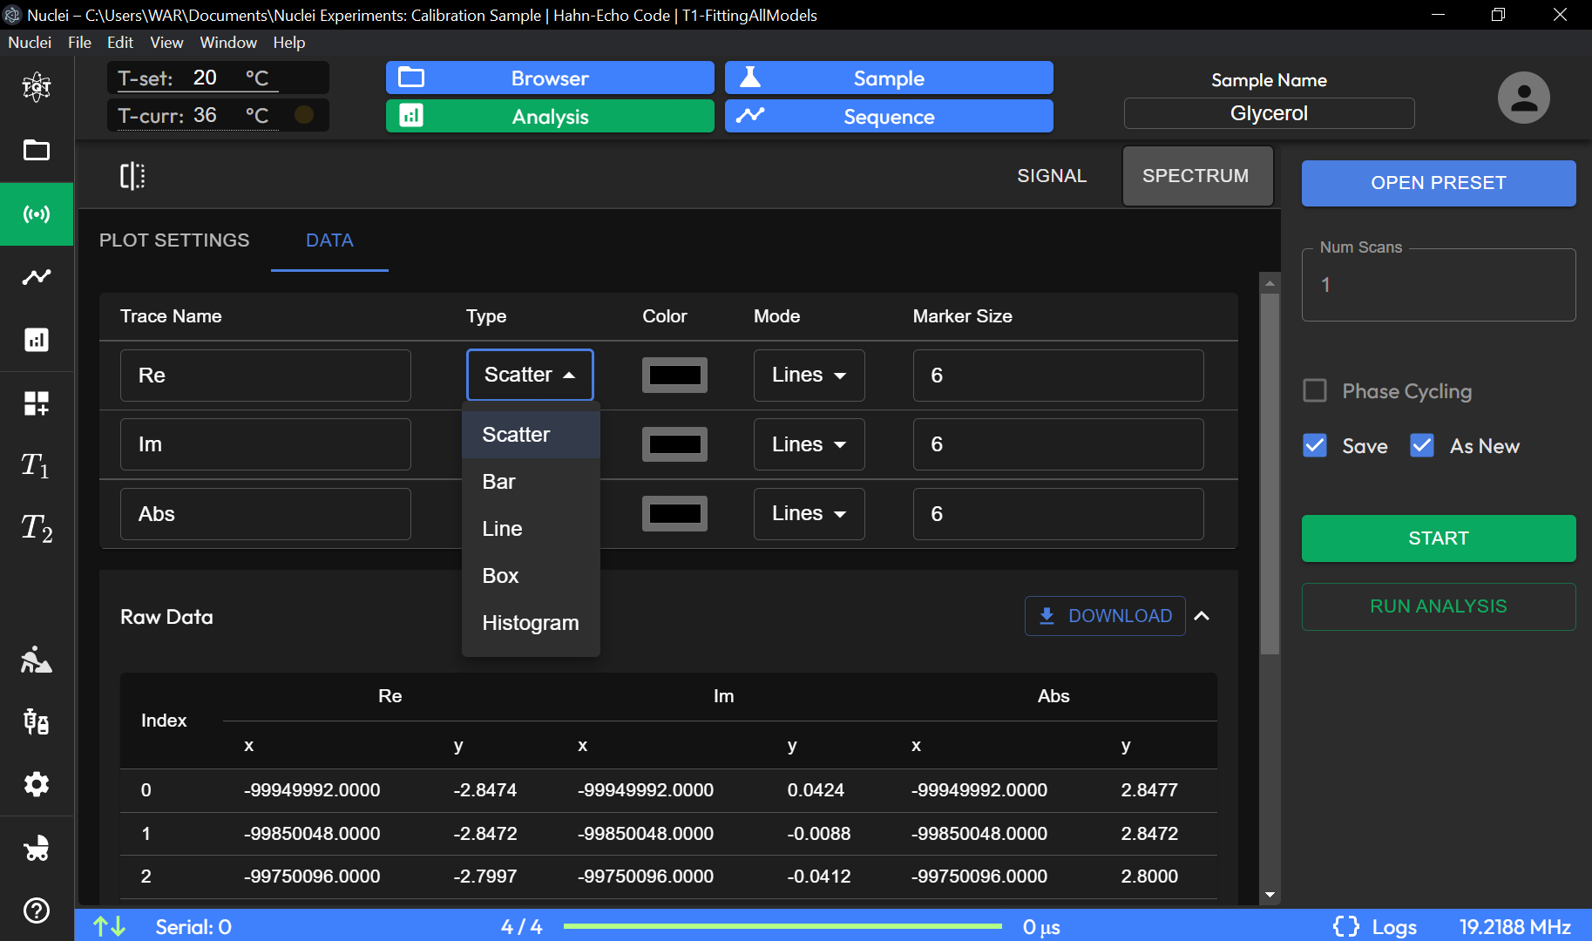Image resolution: width=1592 pixels, height=941 pixels.
Task: Open the T2 experiment sidebar icon
Action: (37, 528)
